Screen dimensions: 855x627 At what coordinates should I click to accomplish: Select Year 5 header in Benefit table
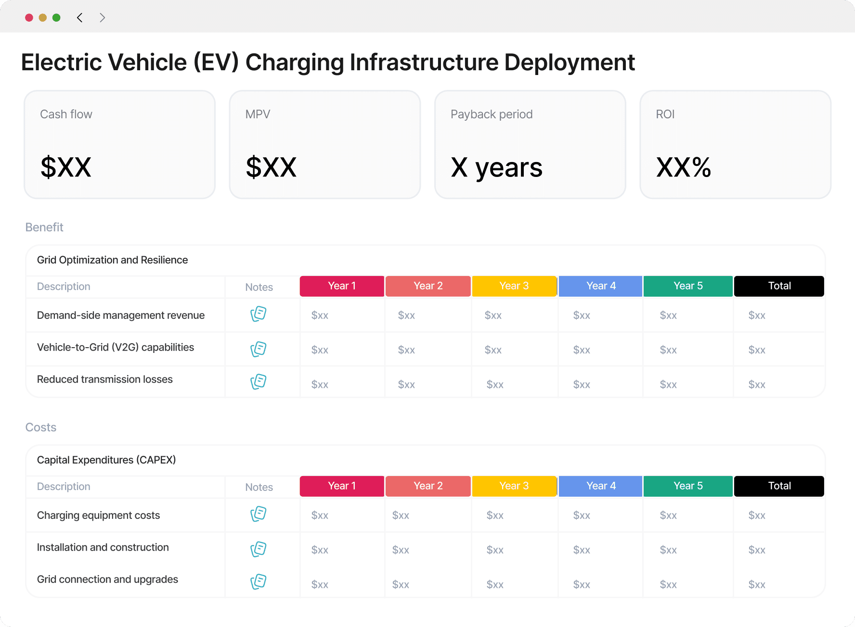pos(688,286)
